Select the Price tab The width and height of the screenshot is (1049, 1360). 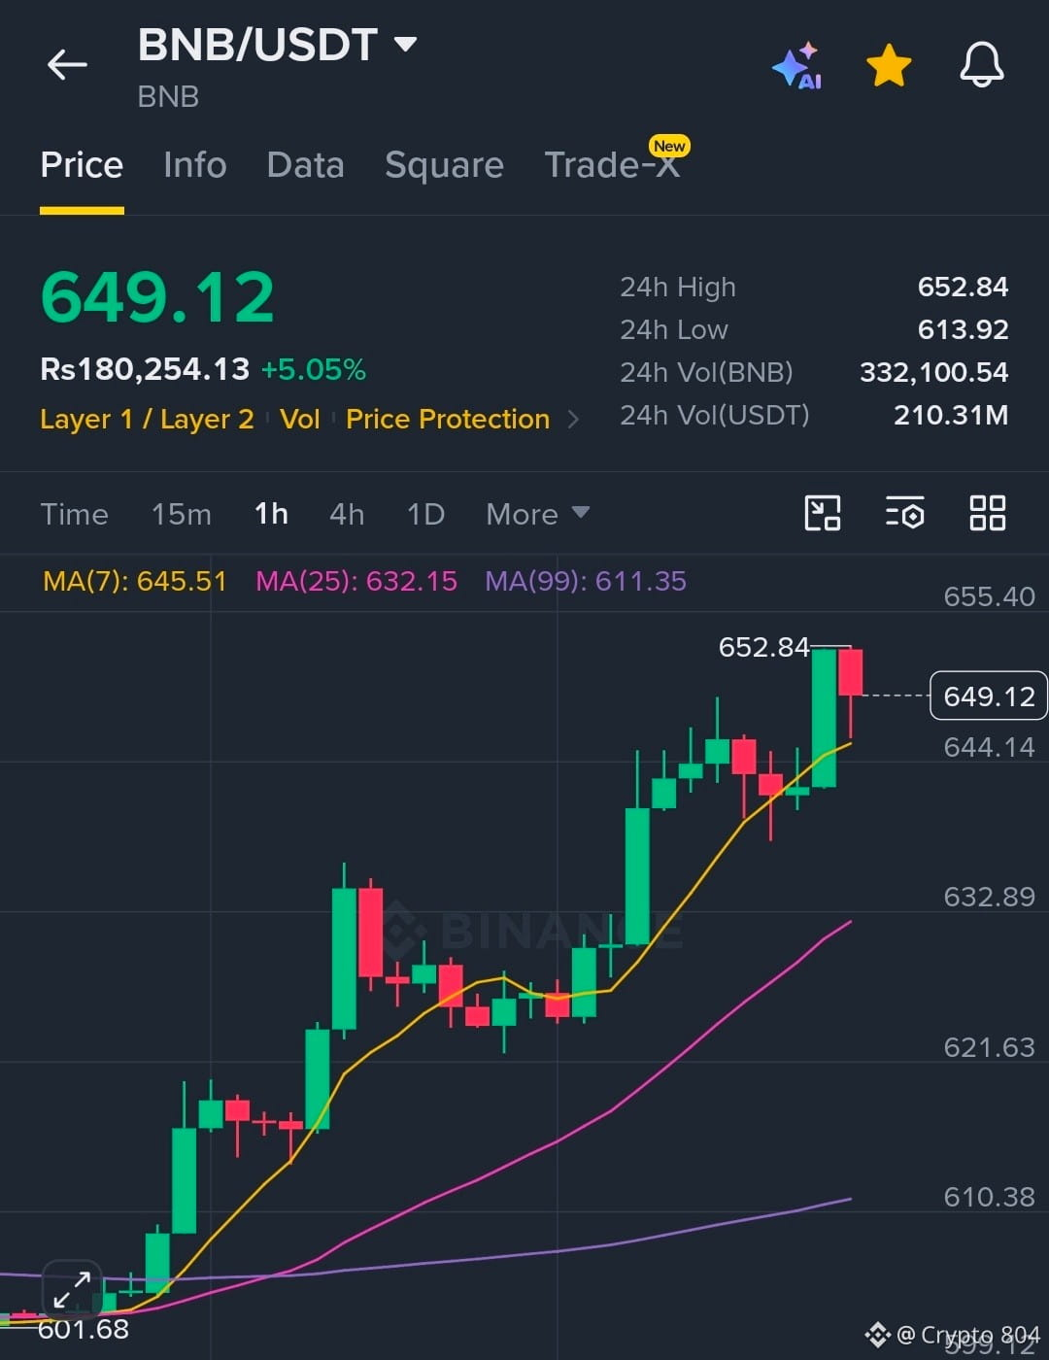(82, 165)
